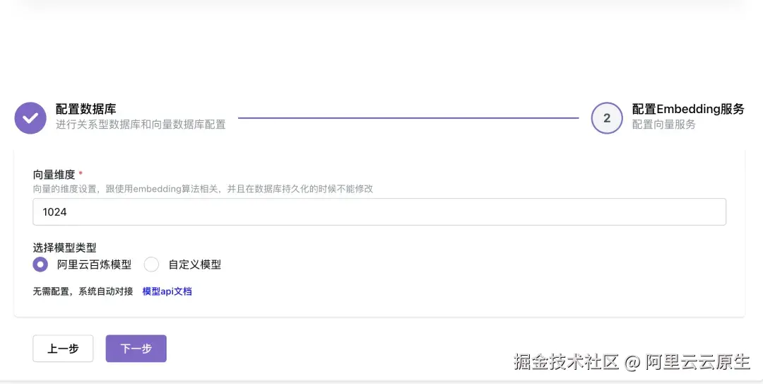Click the 配置Embedding服务 step title
The width and height of the screenshot is (763, 384).
click(x=688, y=109)
